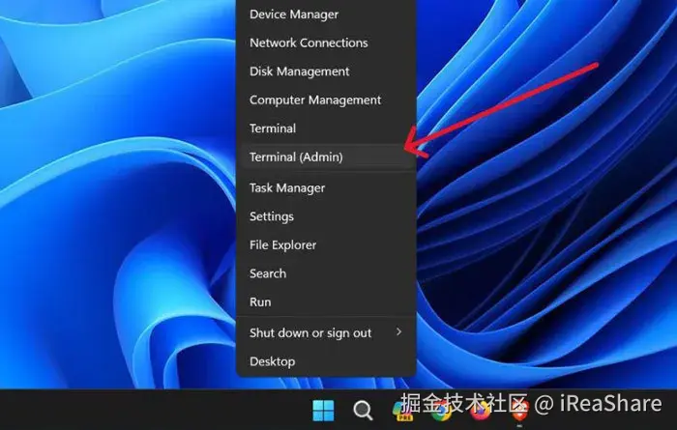The image size is (677, 430).
Task: Expand the Shut down or sign out submenu arrow
Action: click(x=398, y=331)
